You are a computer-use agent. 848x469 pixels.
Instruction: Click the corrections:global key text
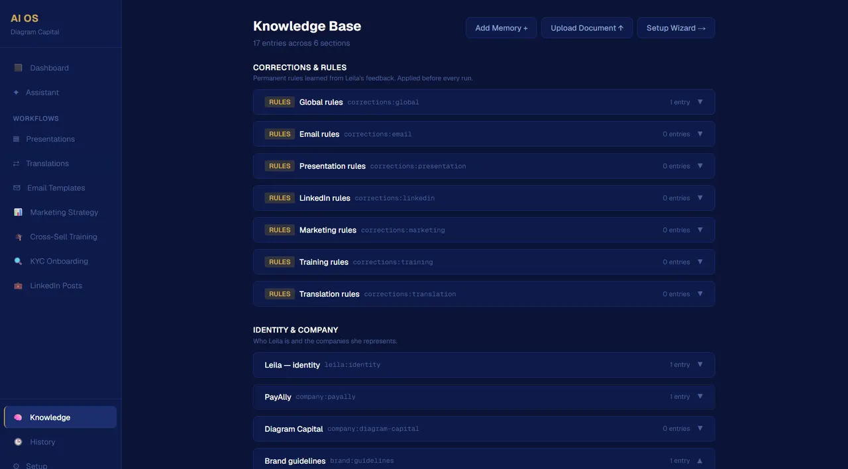click(x=383, y=103)
